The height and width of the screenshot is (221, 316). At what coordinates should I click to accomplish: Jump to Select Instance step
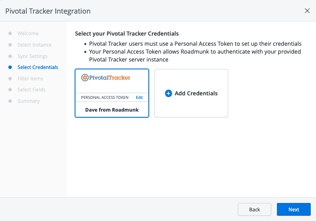(x=34, y=45)
